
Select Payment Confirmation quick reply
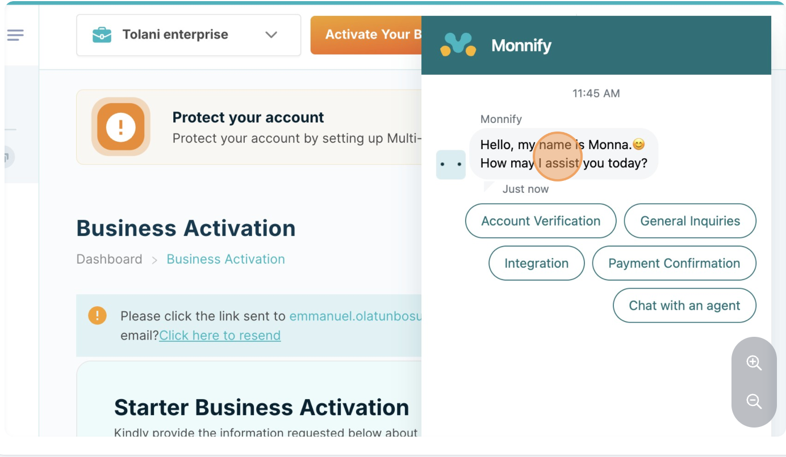tap(674, 263)
